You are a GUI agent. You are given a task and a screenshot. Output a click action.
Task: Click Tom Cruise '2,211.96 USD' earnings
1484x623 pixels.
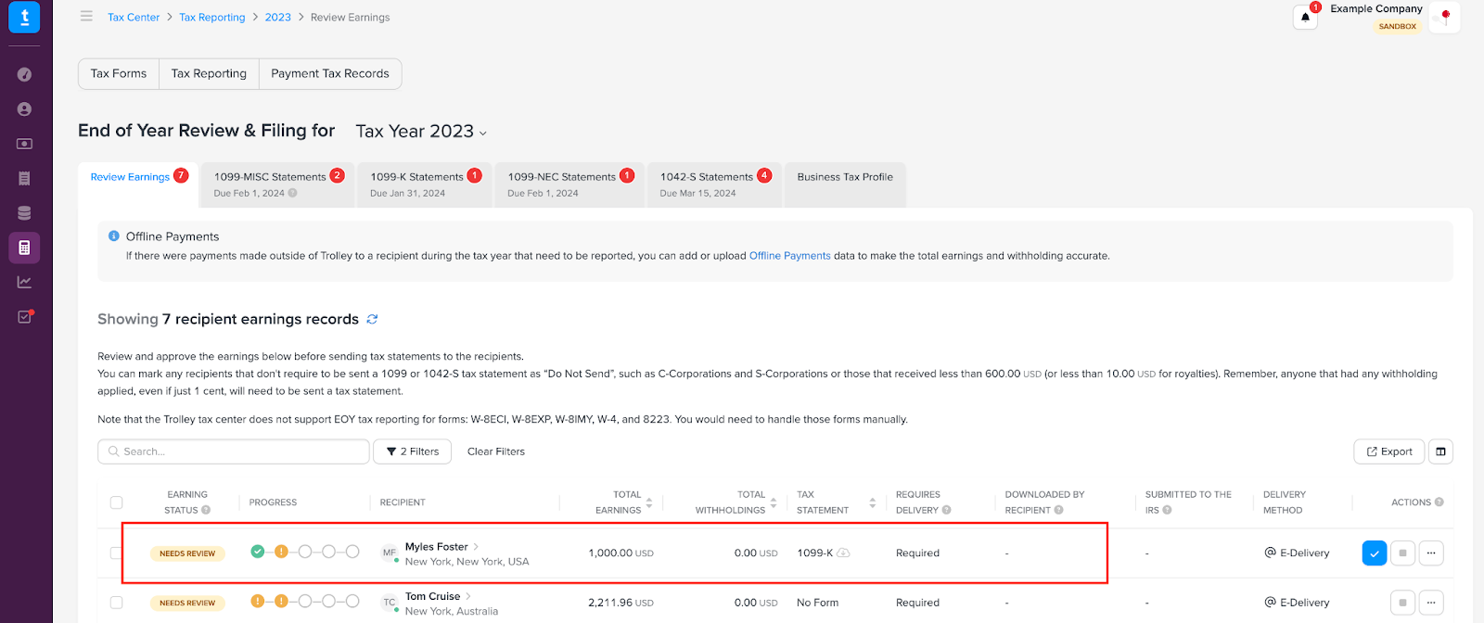click(620, 603)
